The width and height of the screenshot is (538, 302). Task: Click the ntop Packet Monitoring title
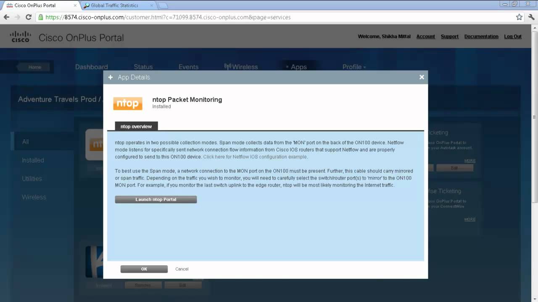click(x=187, y=99)
